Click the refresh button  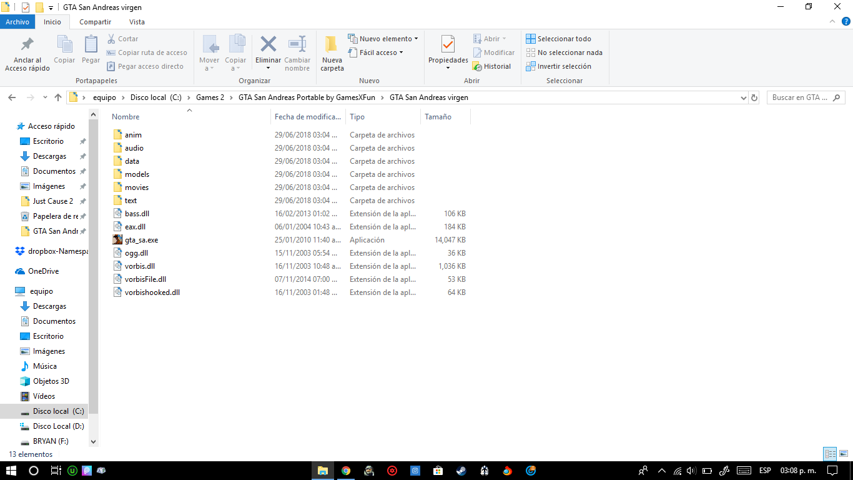[754, 98]
